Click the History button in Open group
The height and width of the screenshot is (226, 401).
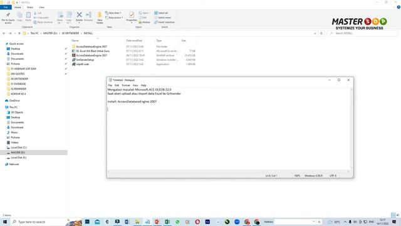(x=145, y=23)
